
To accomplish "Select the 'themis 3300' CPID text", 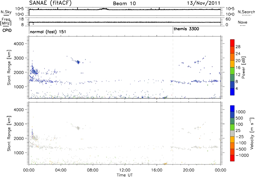I will pyautogui.click(x=186, y=29).
